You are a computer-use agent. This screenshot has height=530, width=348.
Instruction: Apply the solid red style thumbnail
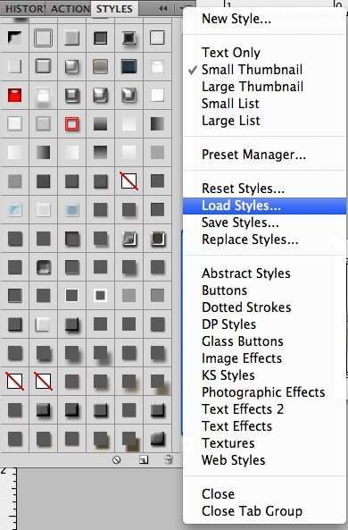coord(14,95)
